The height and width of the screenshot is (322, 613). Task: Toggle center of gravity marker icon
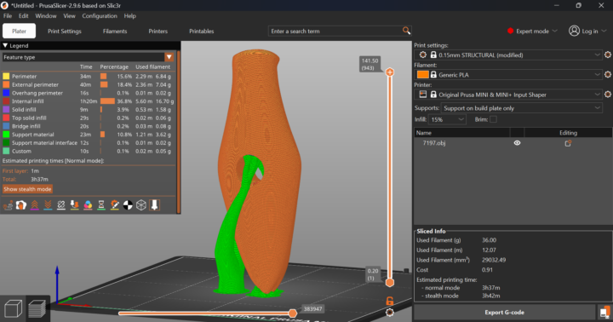(x=128, y=205)
